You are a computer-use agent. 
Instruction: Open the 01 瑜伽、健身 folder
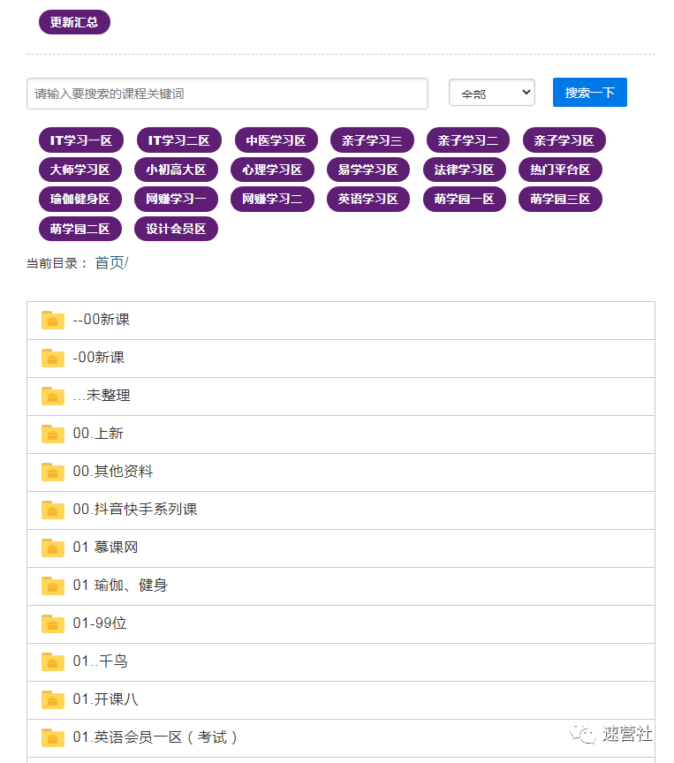120,585
